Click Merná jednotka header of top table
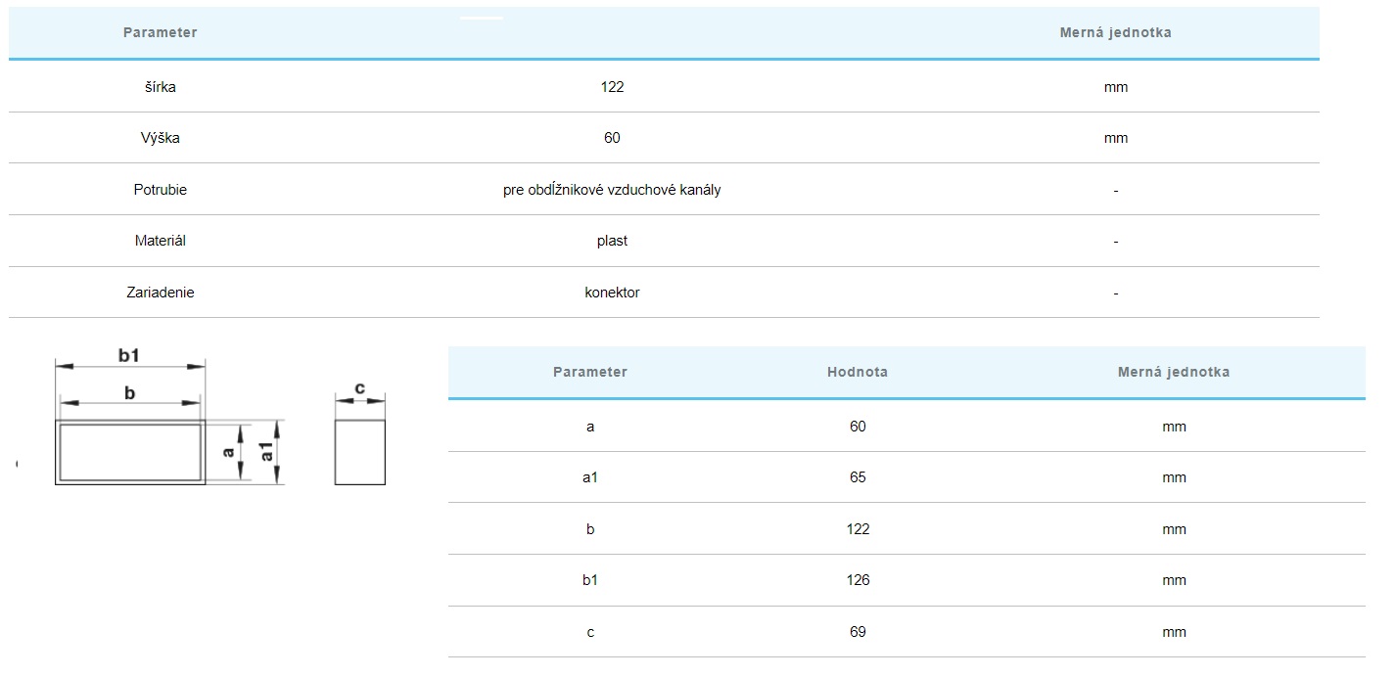 (x=1115, y=32)
